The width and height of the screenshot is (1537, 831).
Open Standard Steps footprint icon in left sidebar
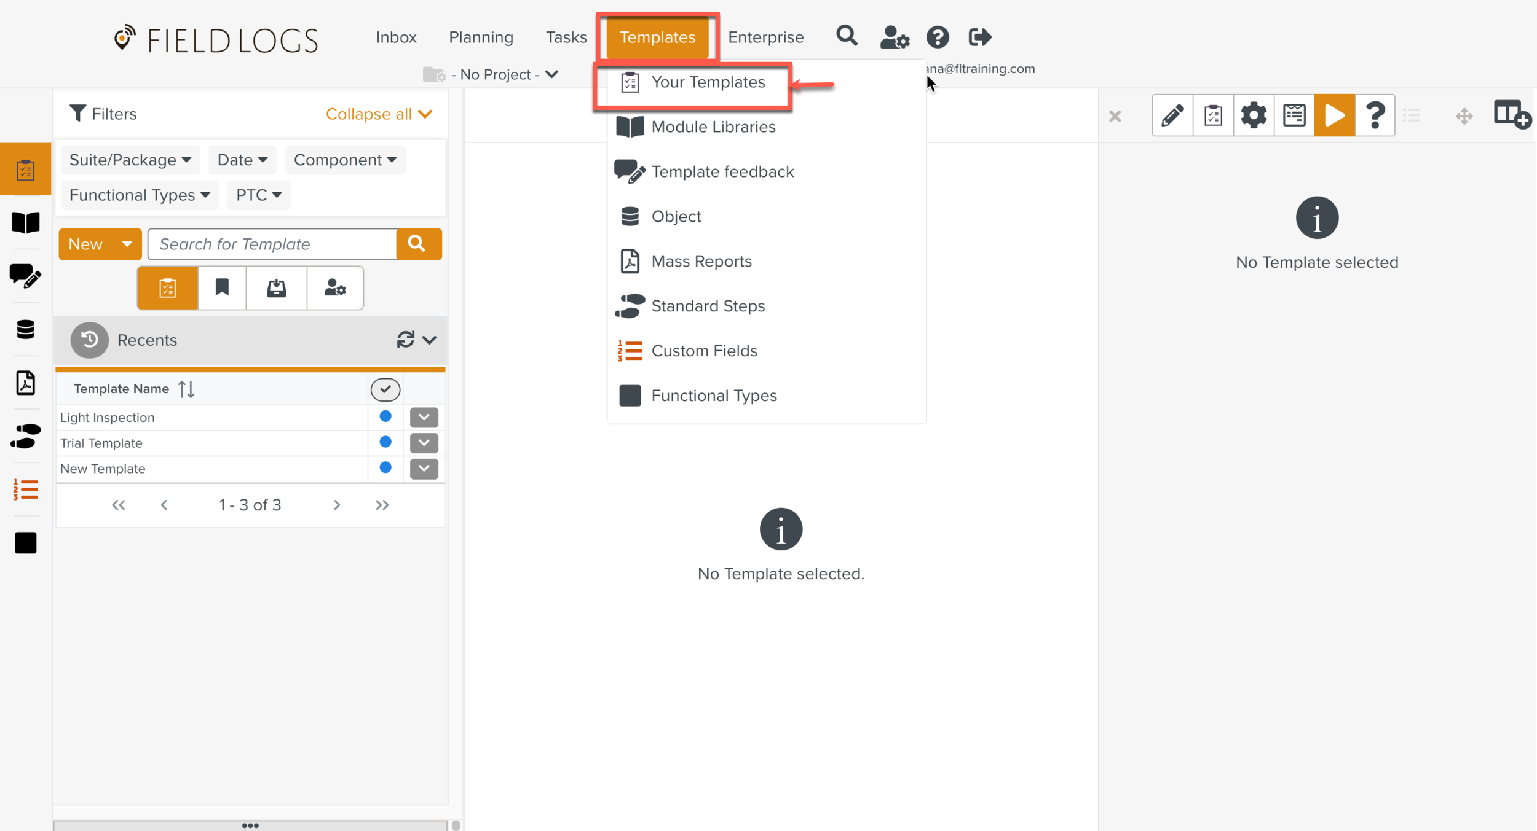25,435
